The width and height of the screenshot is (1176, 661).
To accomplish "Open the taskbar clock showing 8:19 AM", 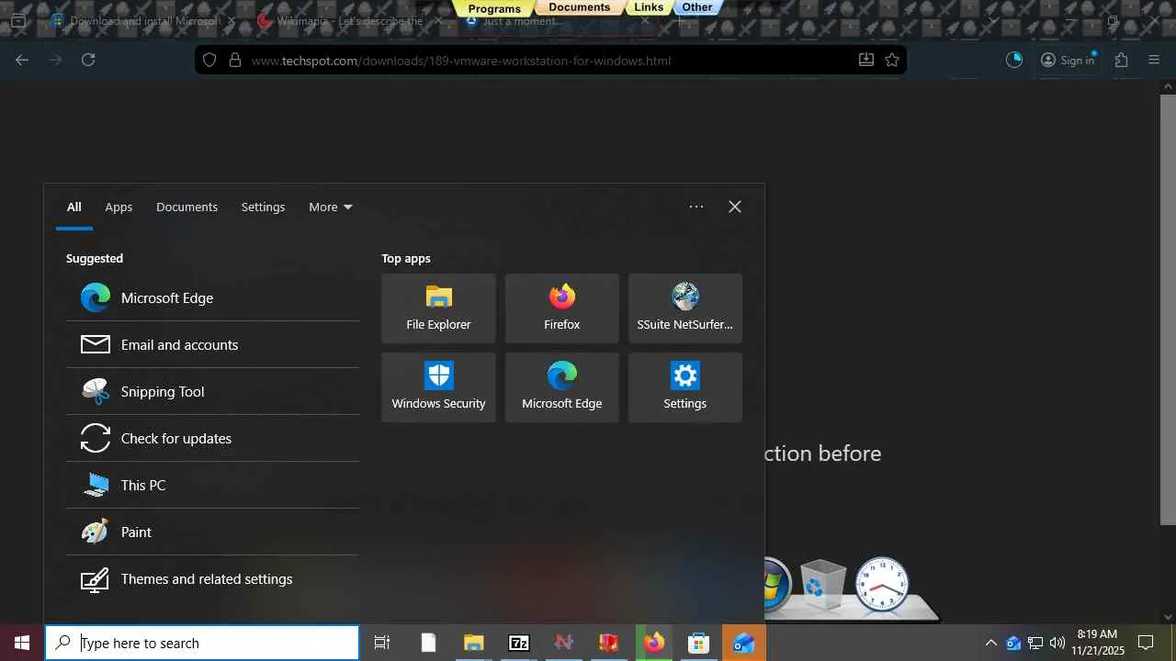I will click(x=1097, y=643).
